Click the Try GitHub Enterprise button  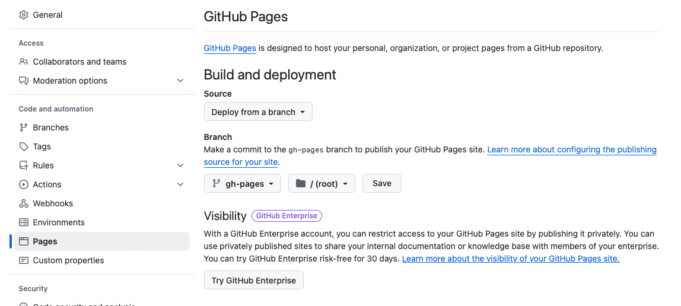coord(254,280)
